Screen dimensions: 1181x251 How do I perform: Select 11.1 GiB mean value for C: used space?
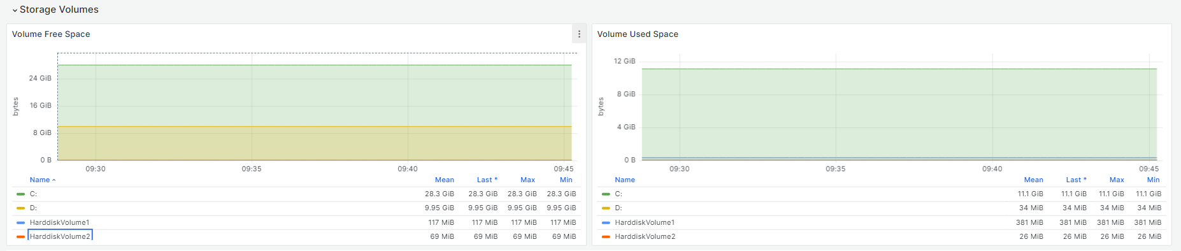pos(1031,194)
